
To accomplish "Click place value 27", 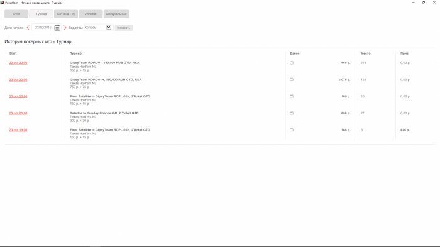I will tap(363, 113).
